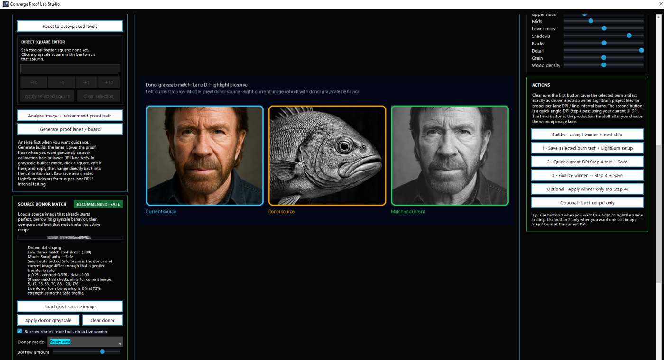Screen dimensions: 664x360
Task: Toggle Borrow donor tone bias checkbox
Action: (x=20, y=331)
